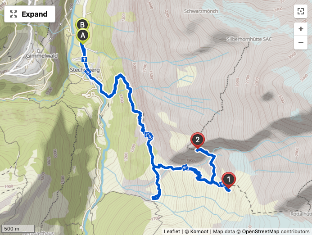Select the start marker A
Image resolution: width=312 pixels, height=235 pixels.
point(82,36)
